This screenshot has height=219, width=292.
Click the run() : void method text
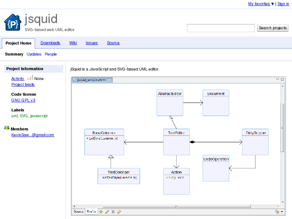click(x=175, y=178)
